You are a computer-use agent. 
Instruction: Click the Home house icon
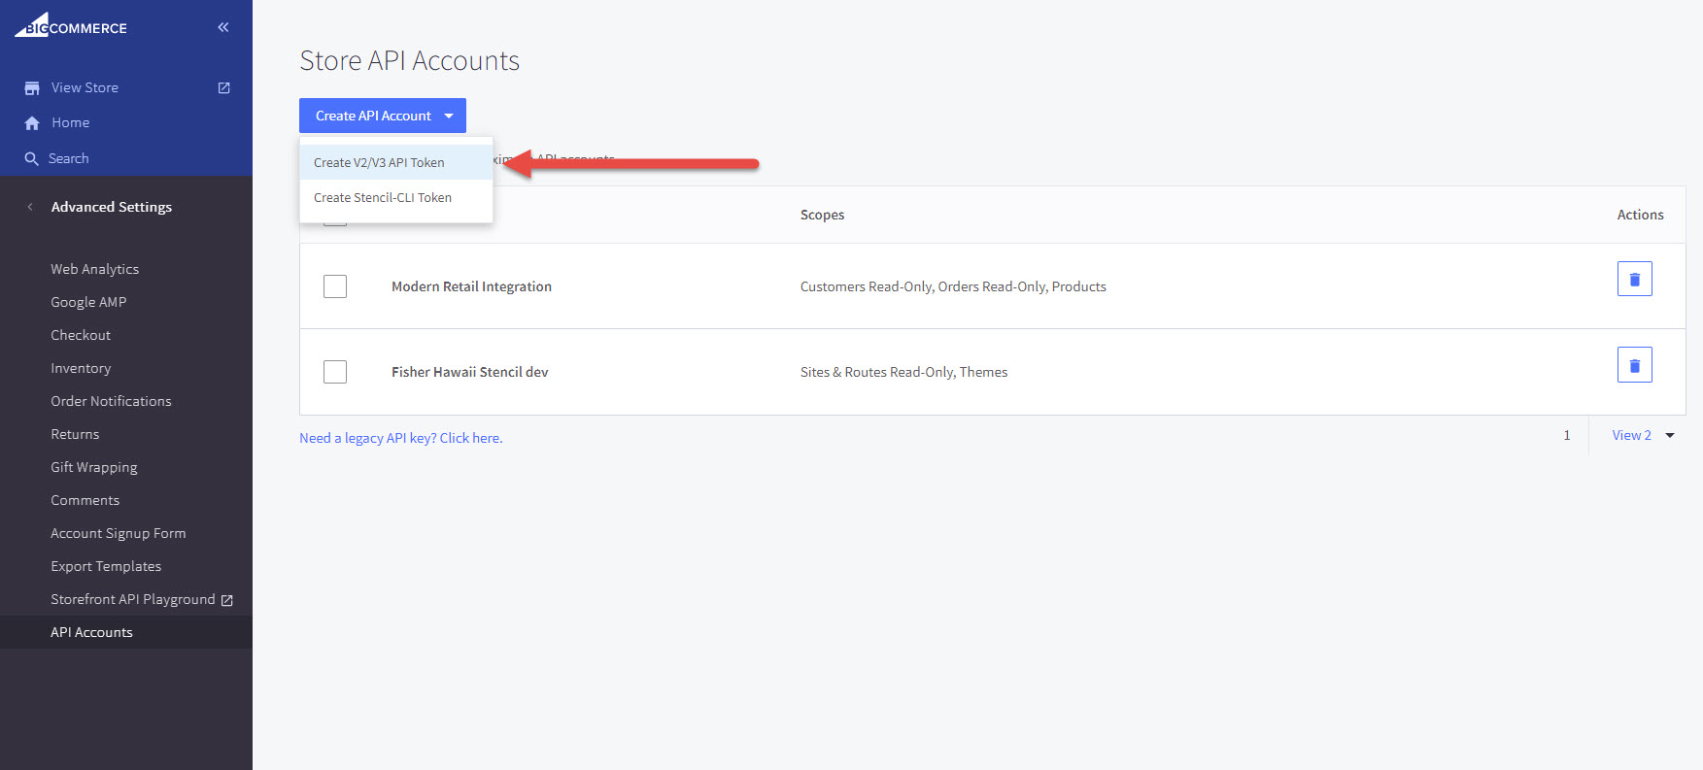(x=32, y=123)
